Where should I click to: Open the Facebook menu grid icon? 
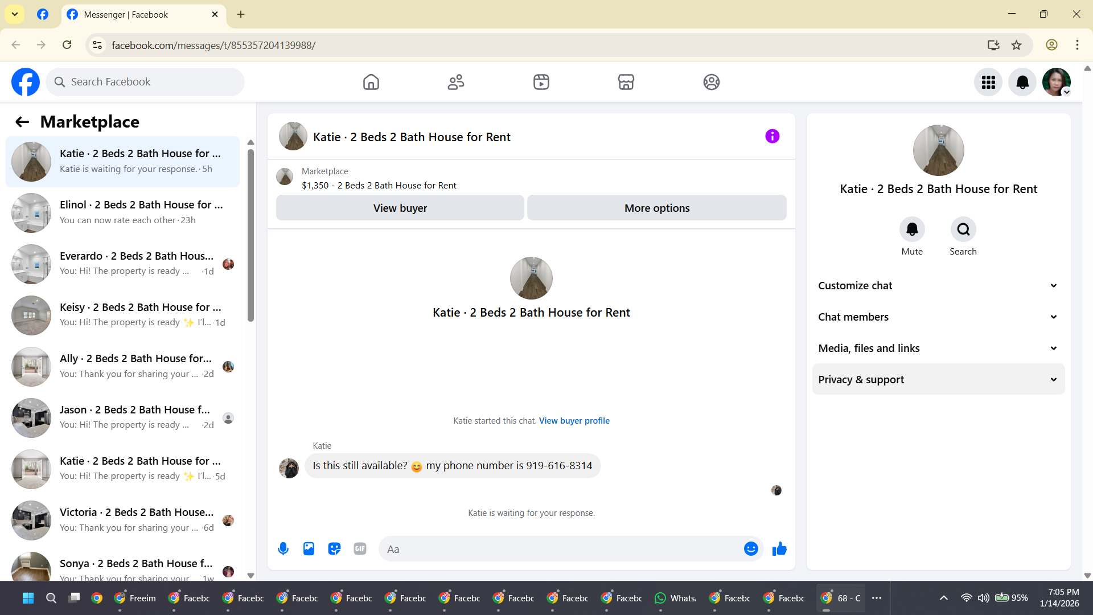[988, 83]
